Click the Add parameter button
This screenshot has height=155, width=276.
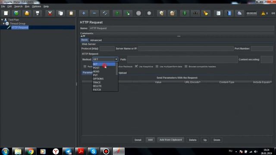click(x=151, y=139)
